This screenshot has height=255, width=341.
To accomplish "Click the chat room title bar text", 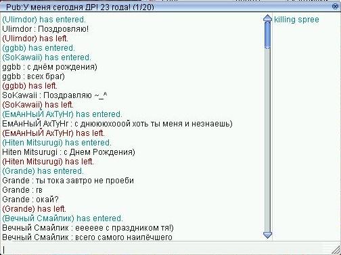I will (x=80, y=7).
